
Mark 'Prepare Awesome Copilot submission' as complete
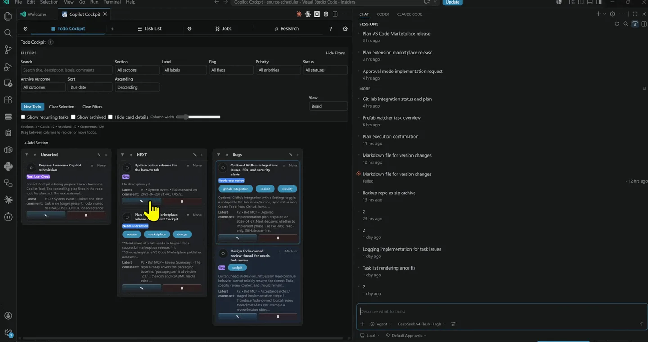(x=31, y=168)
